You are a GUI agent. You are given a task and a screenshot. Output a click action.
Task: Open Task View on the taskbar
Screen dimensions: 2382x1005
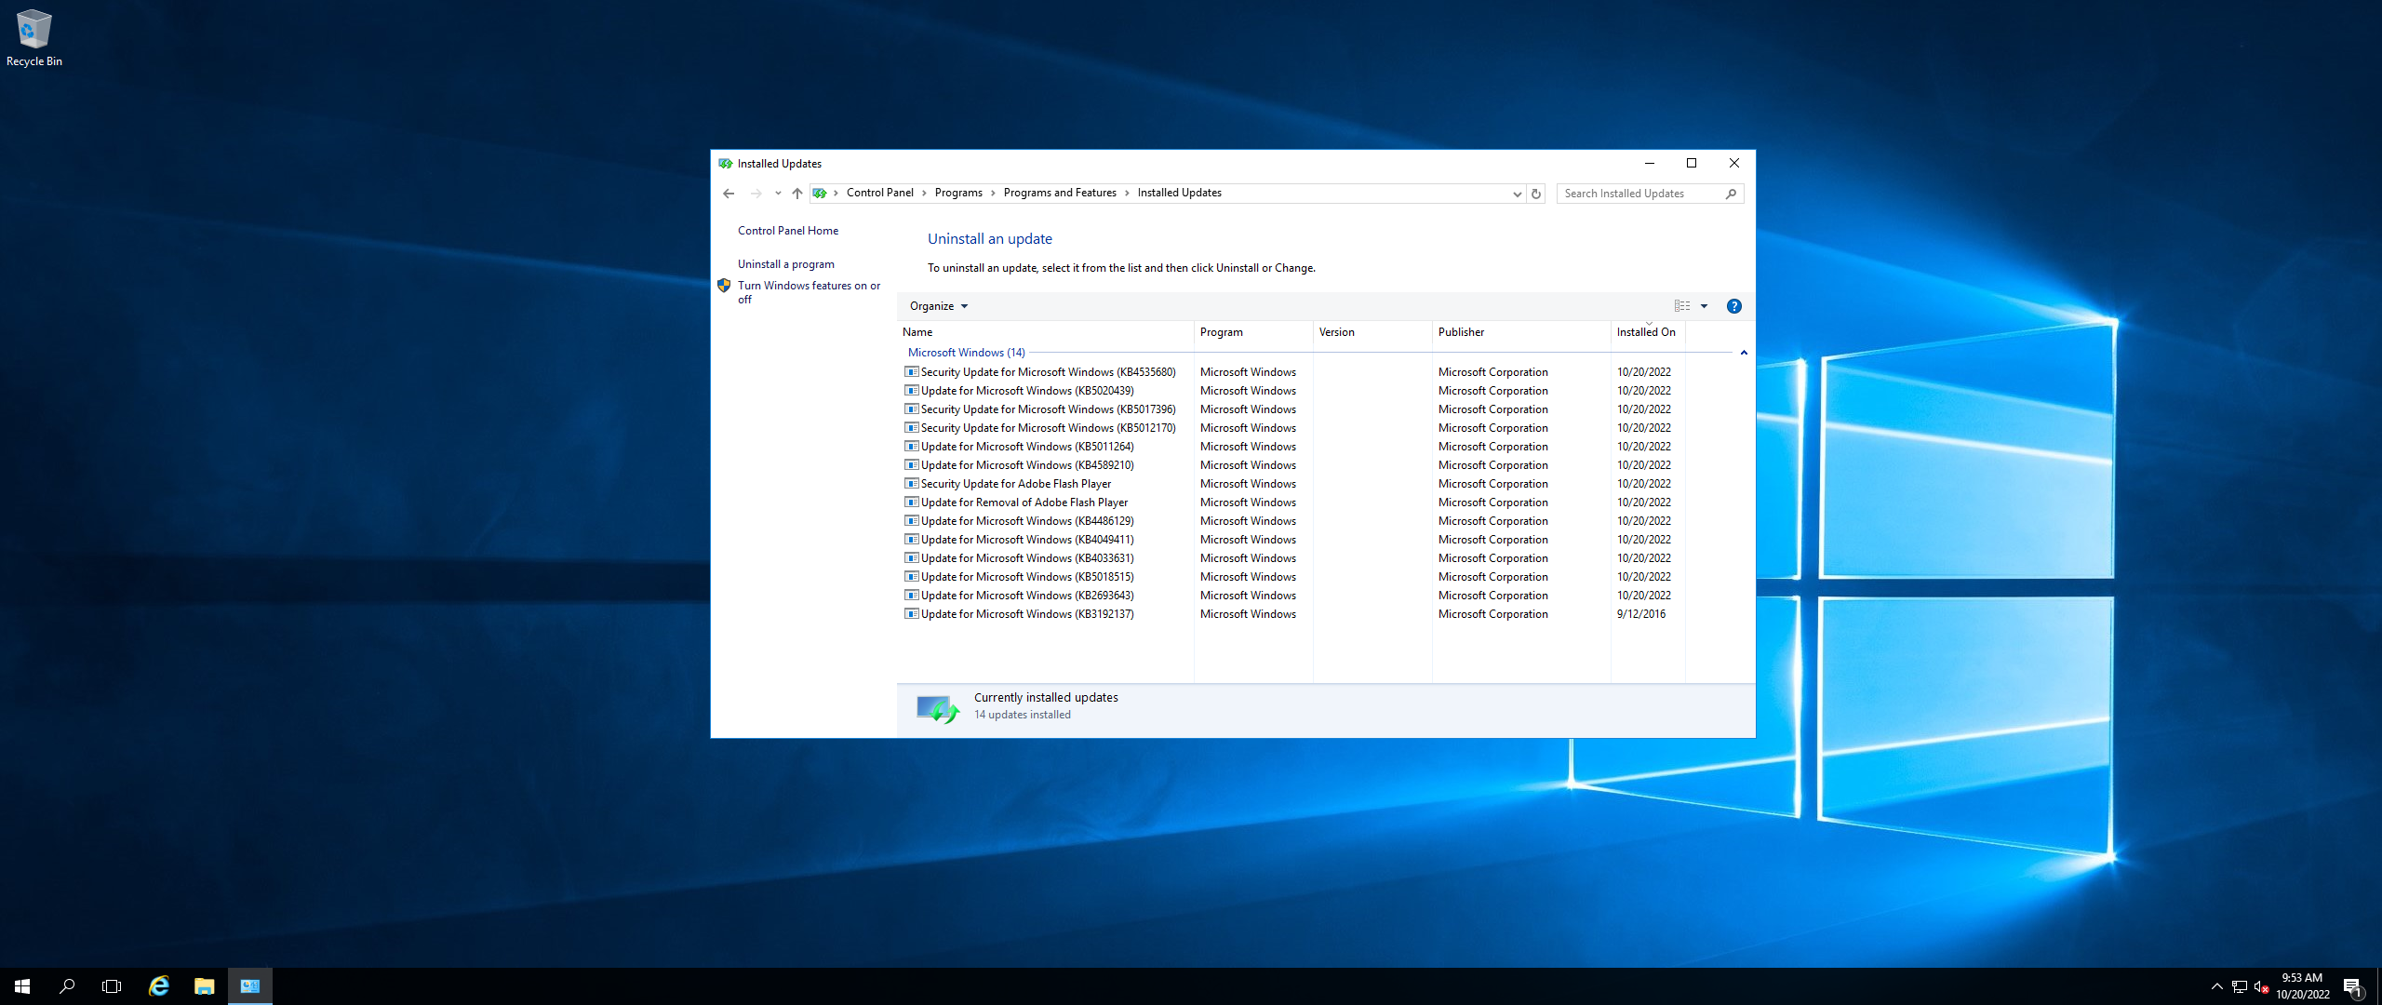click(x=112, y=986)
